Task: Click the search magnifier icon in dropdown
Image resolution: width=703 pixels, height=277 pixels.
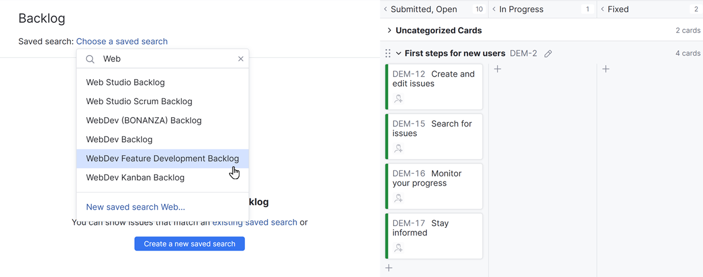Action: click(90, 59)
